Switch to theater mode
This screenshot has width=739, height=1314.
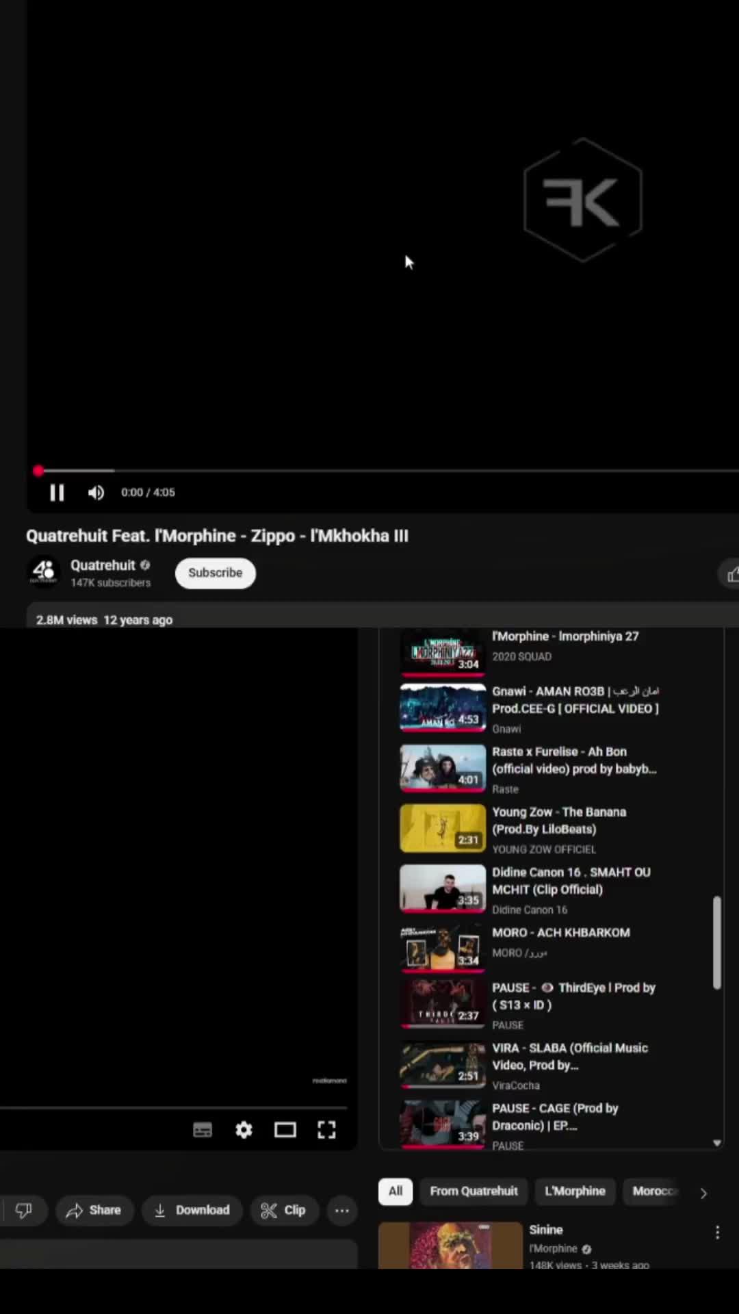(x=285, y=1130)
